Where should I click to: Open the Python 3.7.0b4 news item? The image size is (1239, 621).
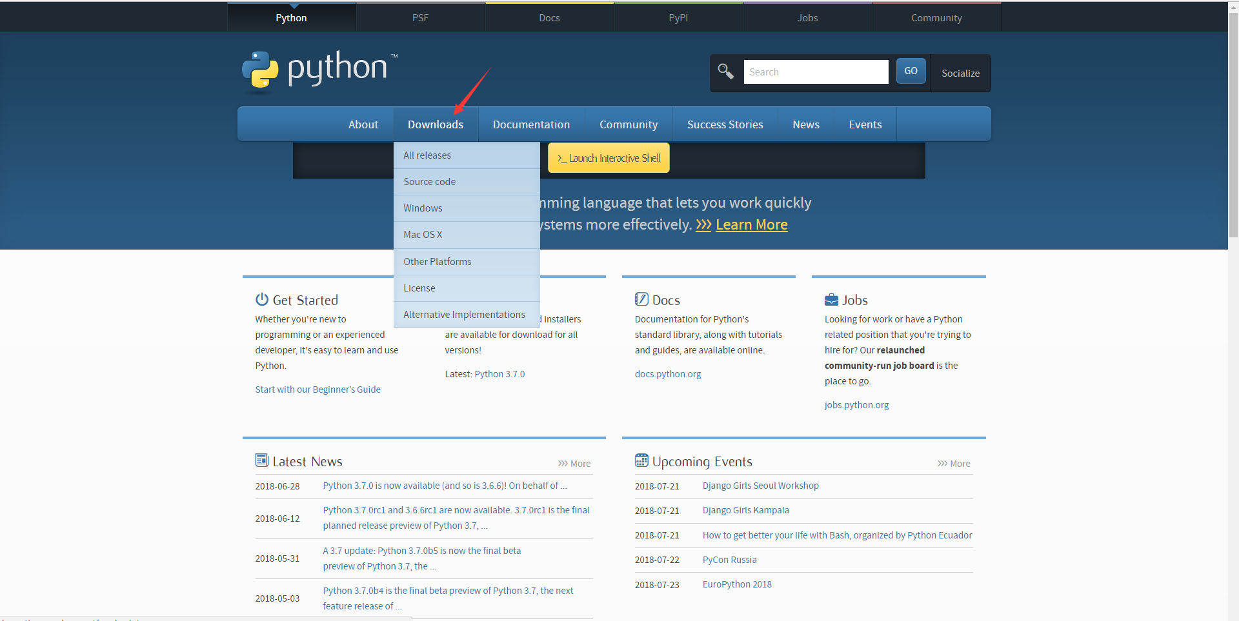point(448,598)
